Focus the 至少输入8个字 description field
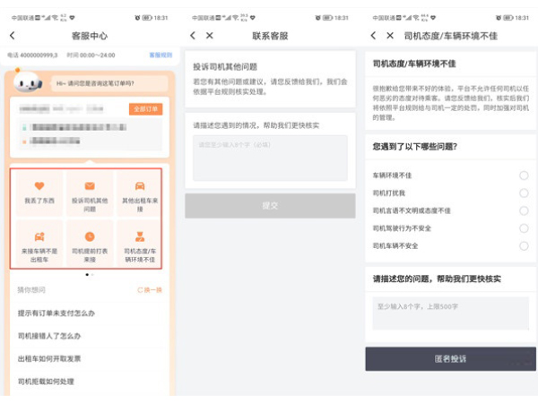 click(450, 313)
